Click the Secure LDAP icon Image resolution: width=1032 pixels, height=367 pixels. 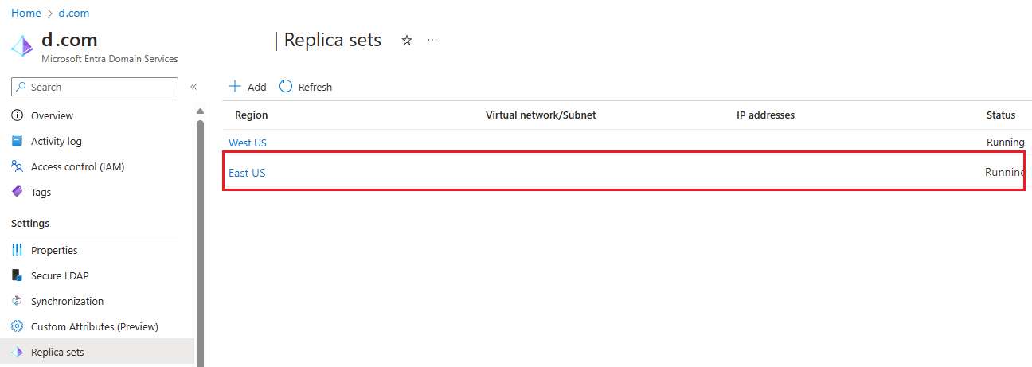click(x=18, y=275)
